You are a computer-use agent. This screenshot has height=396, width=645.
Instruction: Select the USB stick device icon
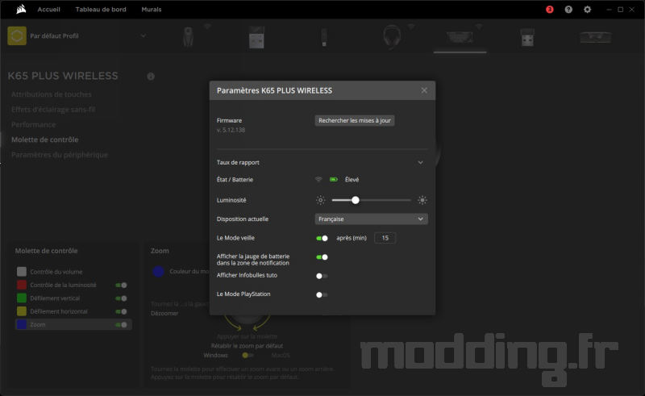324,37
